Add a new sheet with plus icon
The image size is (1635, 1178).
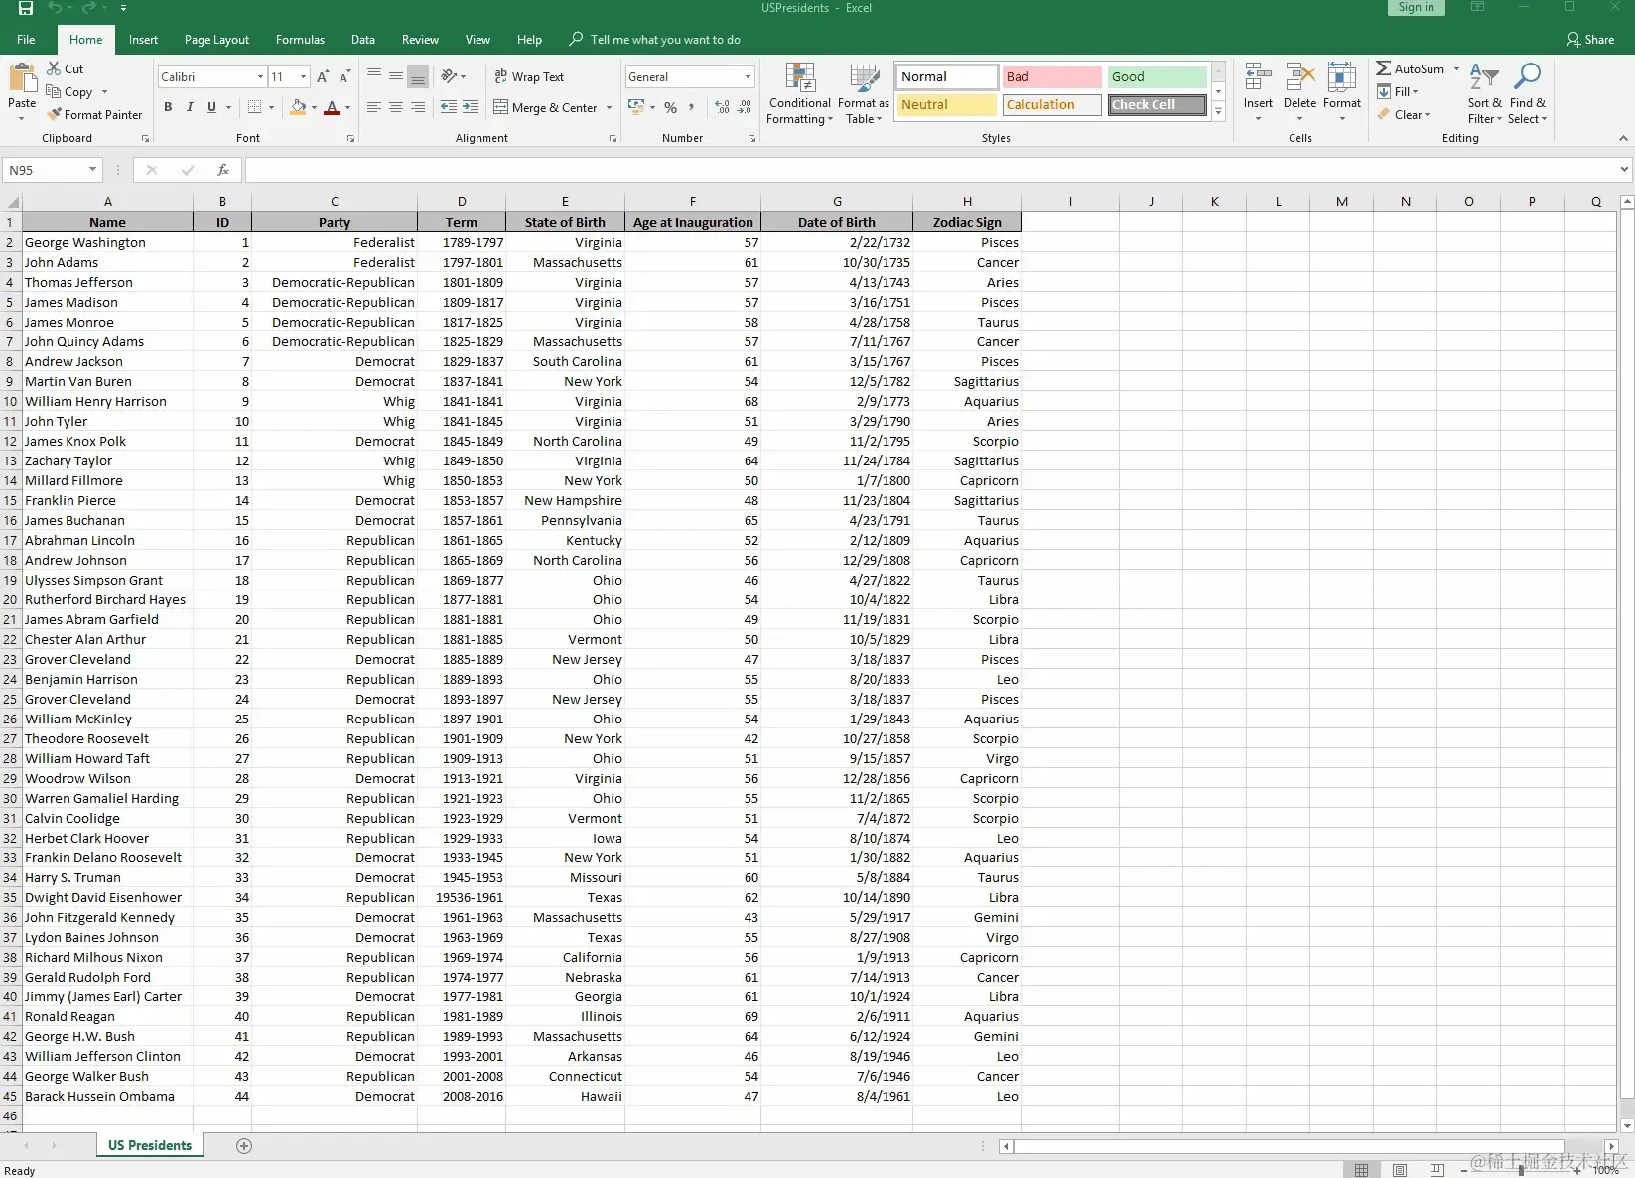tap(244, 1146)
